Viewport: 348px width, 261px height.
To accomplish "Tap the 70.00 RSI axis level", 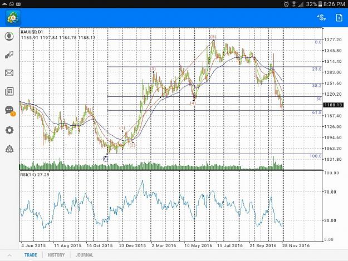I will point(330,192).
